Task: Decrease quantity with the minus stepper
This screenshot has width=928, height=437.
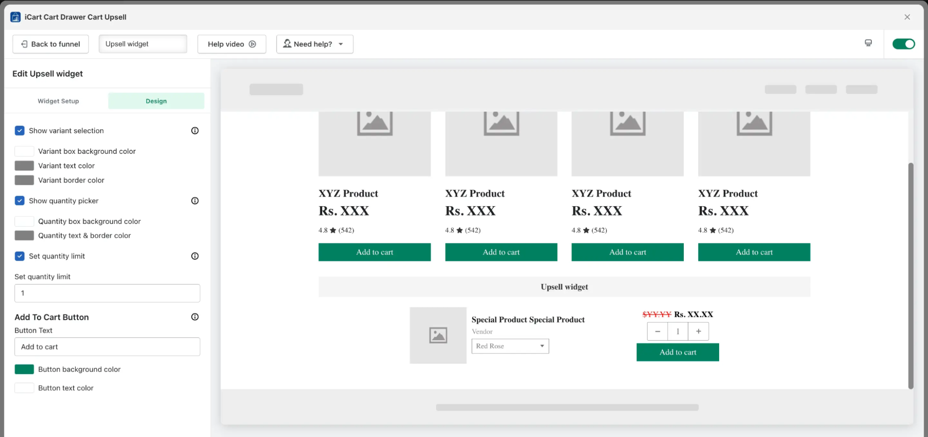Action: [x=657, y=331]
